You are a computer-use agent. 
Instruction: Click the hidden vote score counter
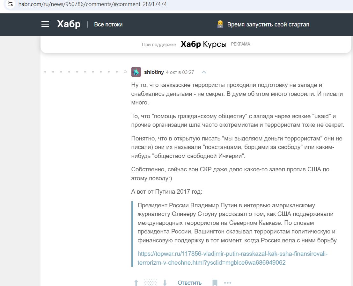tap(151, 282)
